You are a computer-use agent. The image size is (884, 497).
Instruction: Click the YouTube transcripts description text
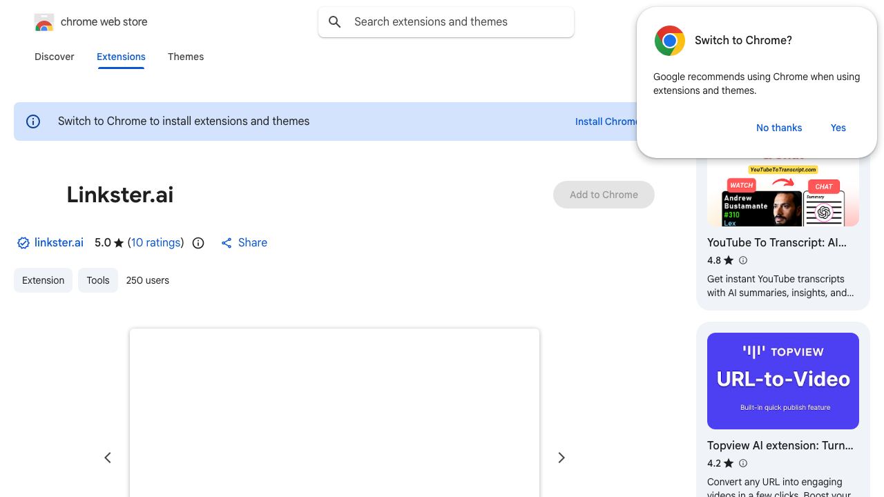click(780, 286)
